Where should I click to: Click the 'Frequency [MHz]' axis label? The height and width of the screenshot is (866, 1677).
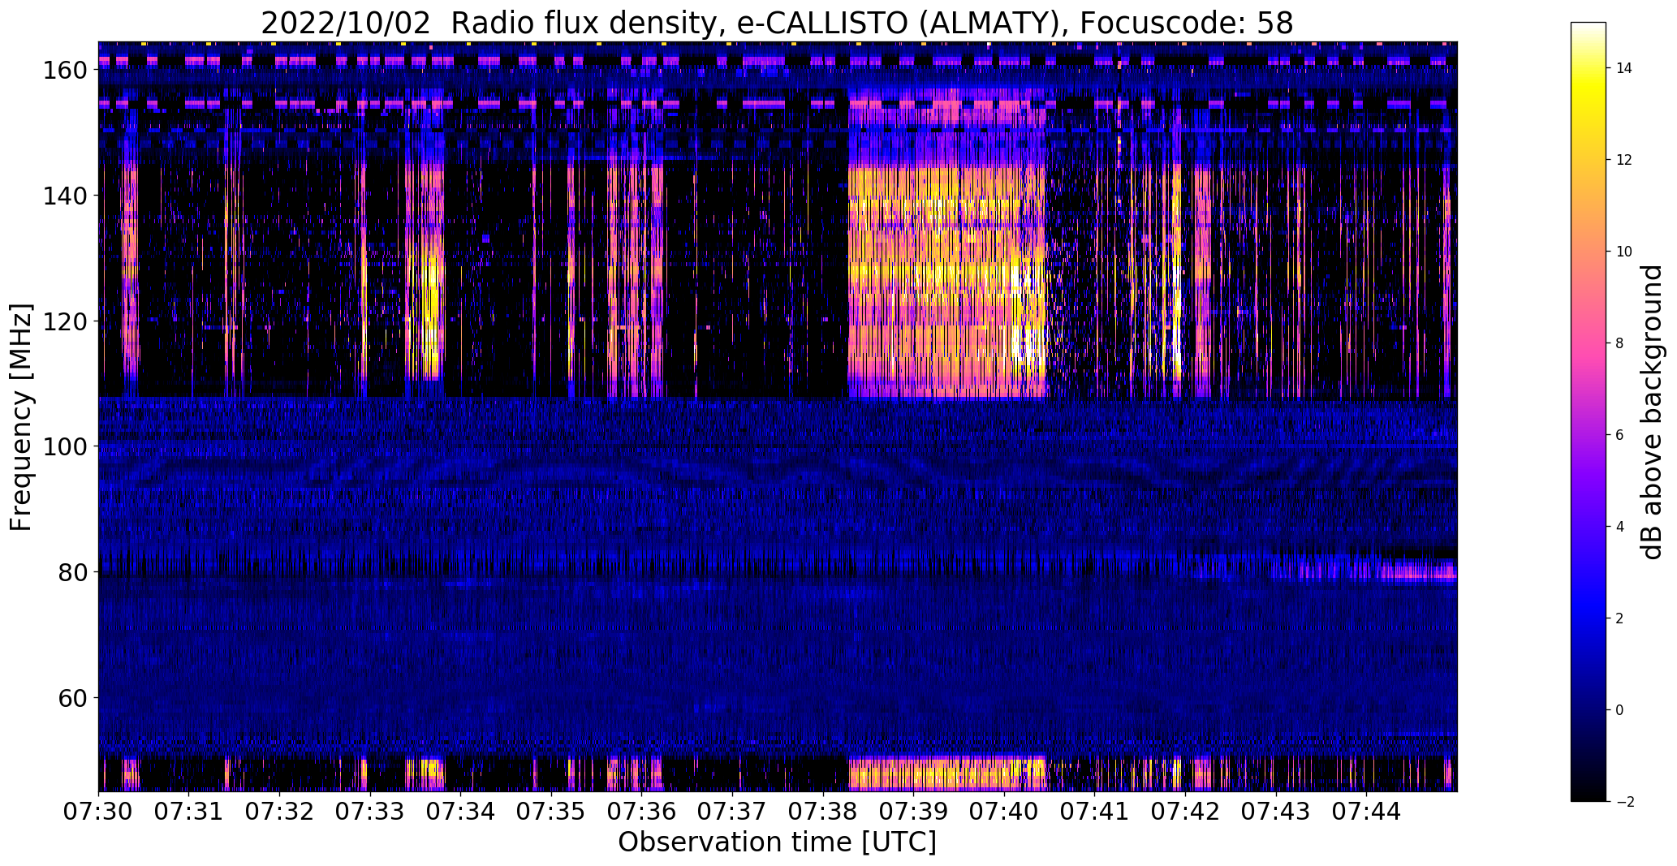[x=21, y=417]
